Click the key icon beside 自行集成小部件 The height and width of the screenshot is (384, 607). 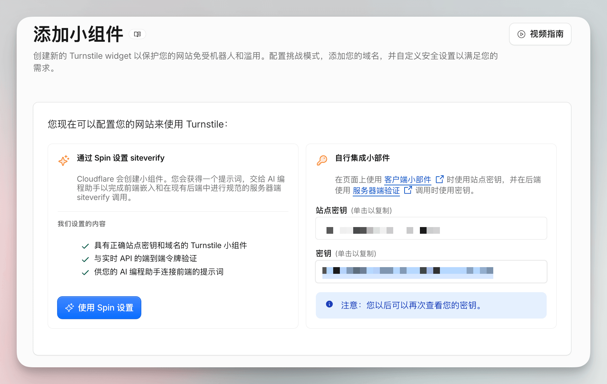coord(322,160)
